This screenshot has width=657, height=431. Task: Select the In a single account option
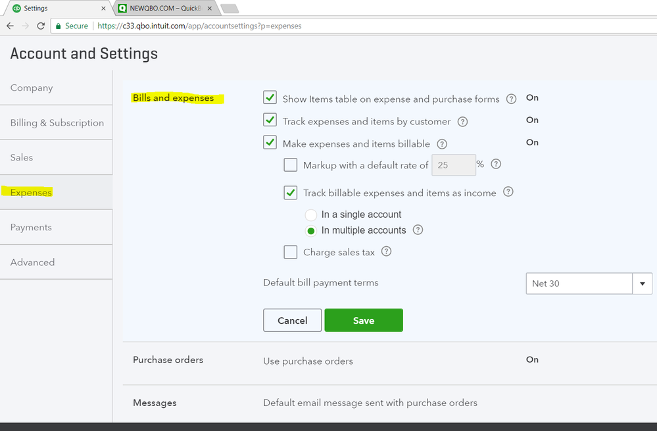point(311,215)
